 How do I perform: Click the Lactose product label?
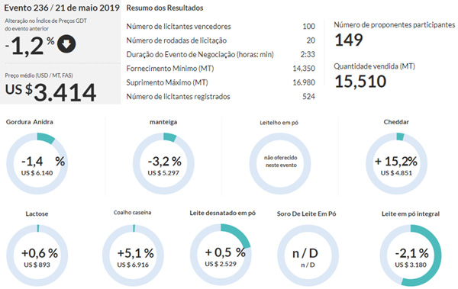37,214
